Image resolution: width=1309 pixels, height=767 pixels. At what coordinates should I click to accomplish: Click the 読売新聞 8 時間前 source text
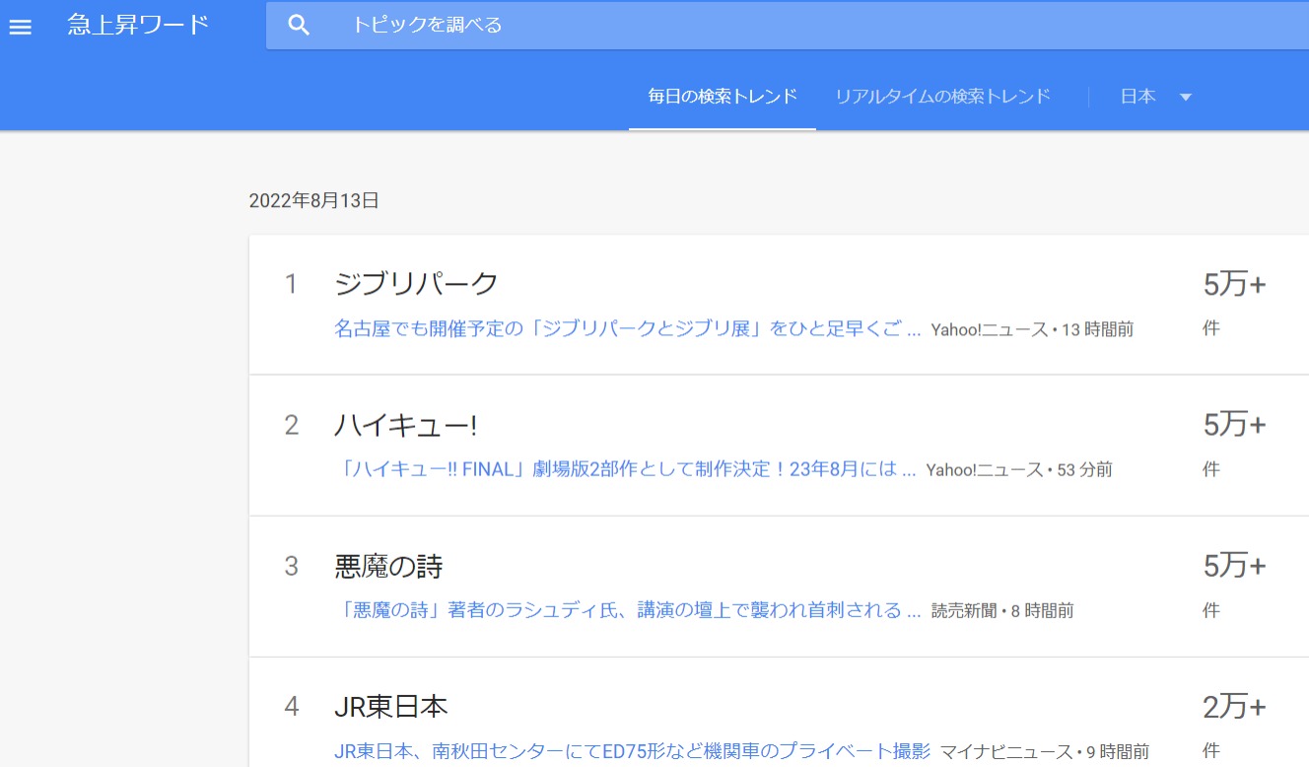tap(1002, 612)
